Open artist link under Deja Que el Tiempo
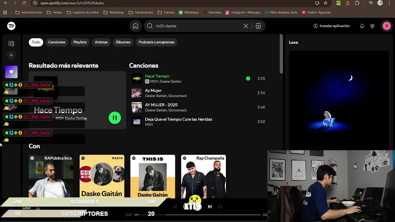 click(149, 125)
